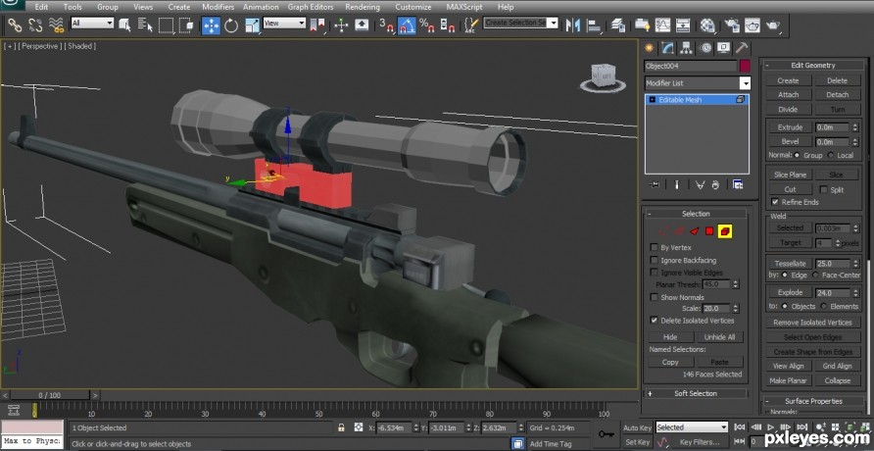Click the Make Planar button

point(788,380)
